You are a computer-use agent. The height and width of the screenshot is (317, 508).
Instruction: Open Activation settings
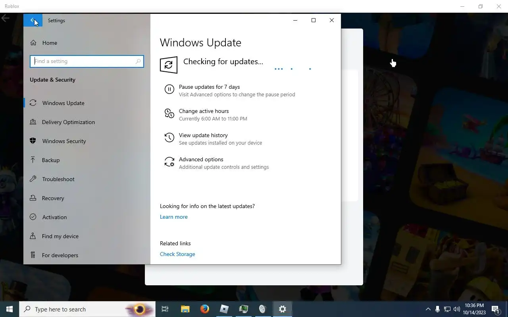pyautogui.click(x=87, y=217)
